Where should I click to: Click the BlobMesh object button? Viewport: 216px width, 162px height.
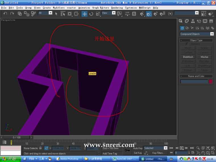click(188, 57)
